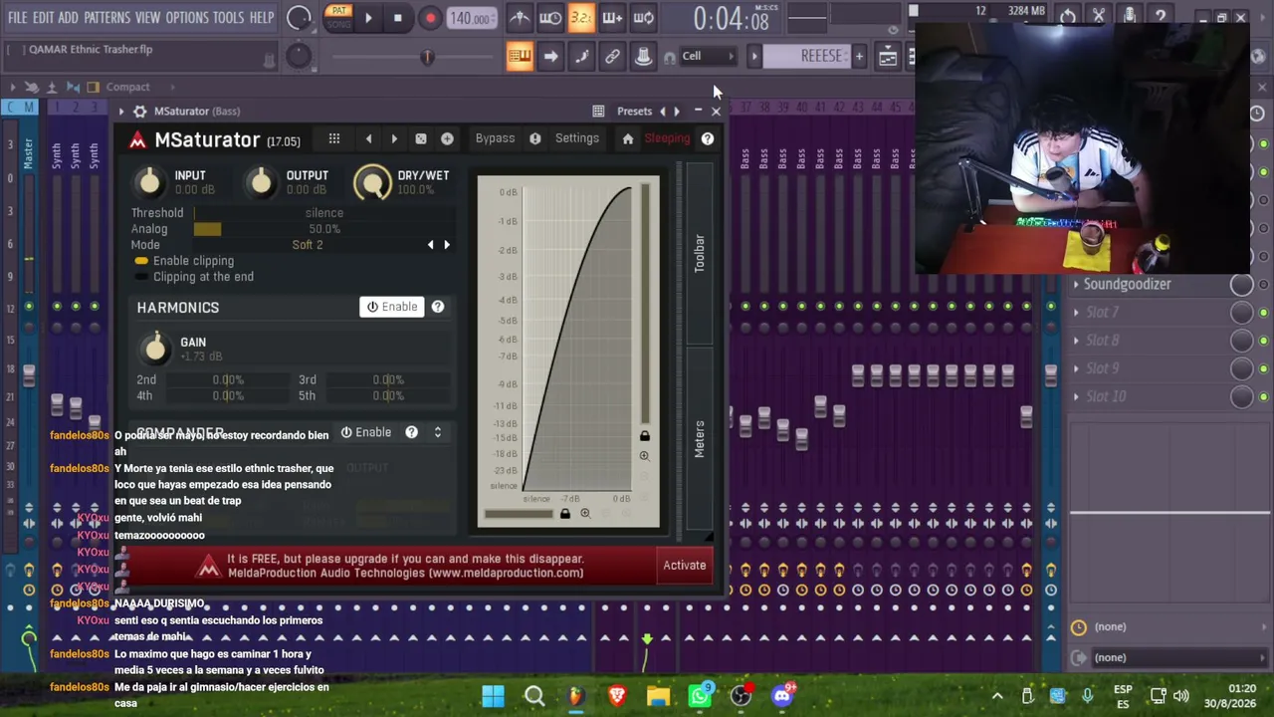1274x717 pixels.
Task: Start playback with the transport play button
Action: pyautogui.click(x=368, y=17)
